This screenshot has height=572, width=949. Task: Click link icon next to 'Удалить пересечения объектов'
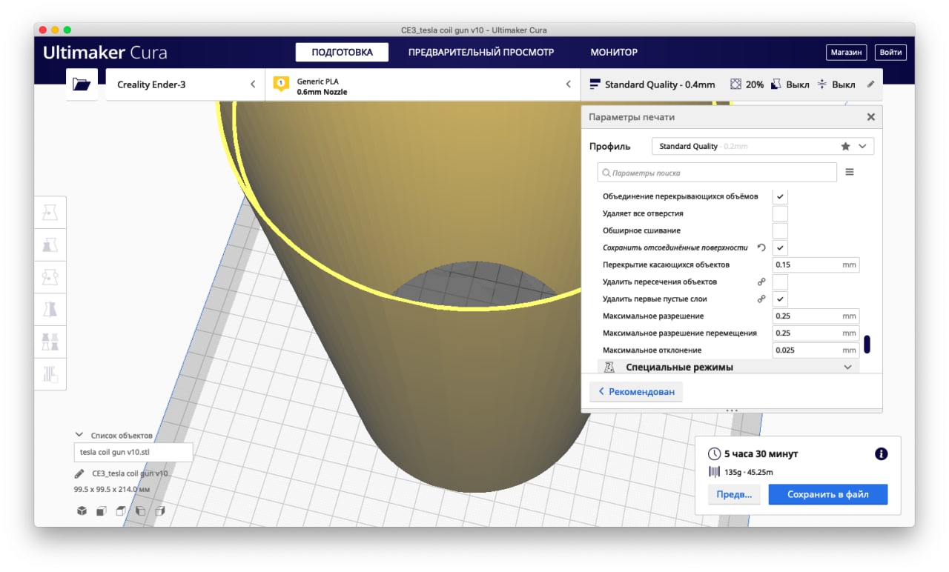coord(761,282)
